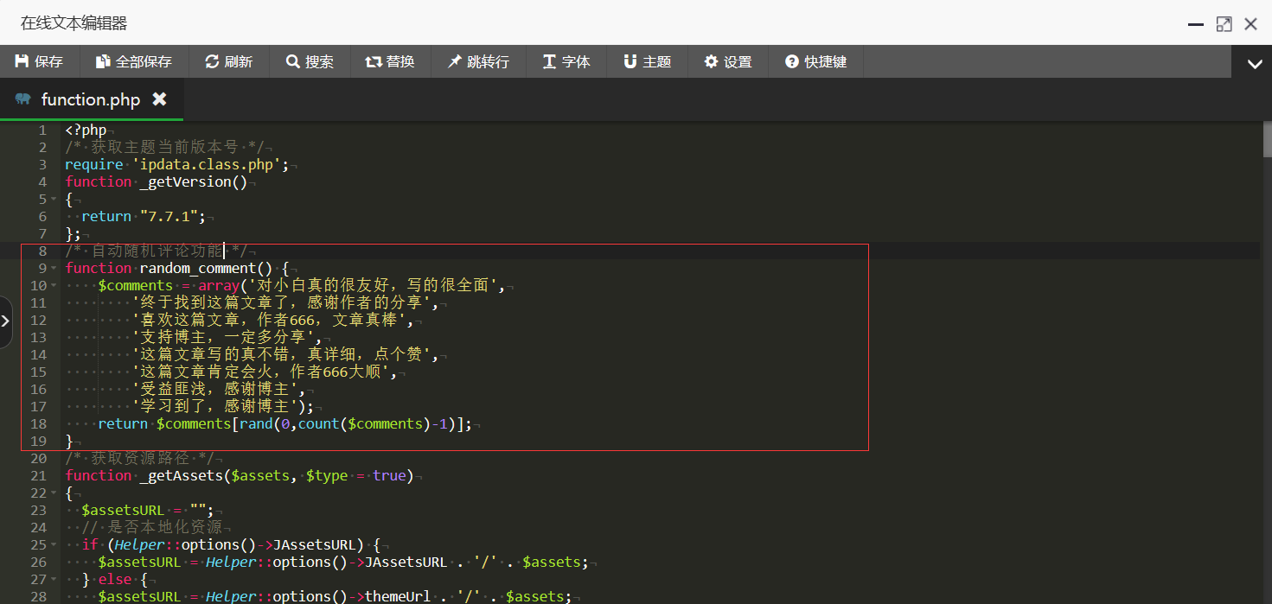
Task: Select the function.php tab
Action: click(90, 99)
